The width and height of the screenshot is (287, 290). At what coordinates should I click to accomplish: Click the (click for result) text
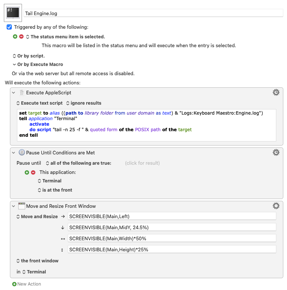pyautogui.click(x=142, y=163)
